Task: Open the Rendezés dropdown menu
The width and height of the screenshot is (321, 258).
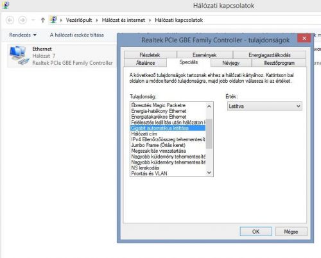Action: [22, 35]
